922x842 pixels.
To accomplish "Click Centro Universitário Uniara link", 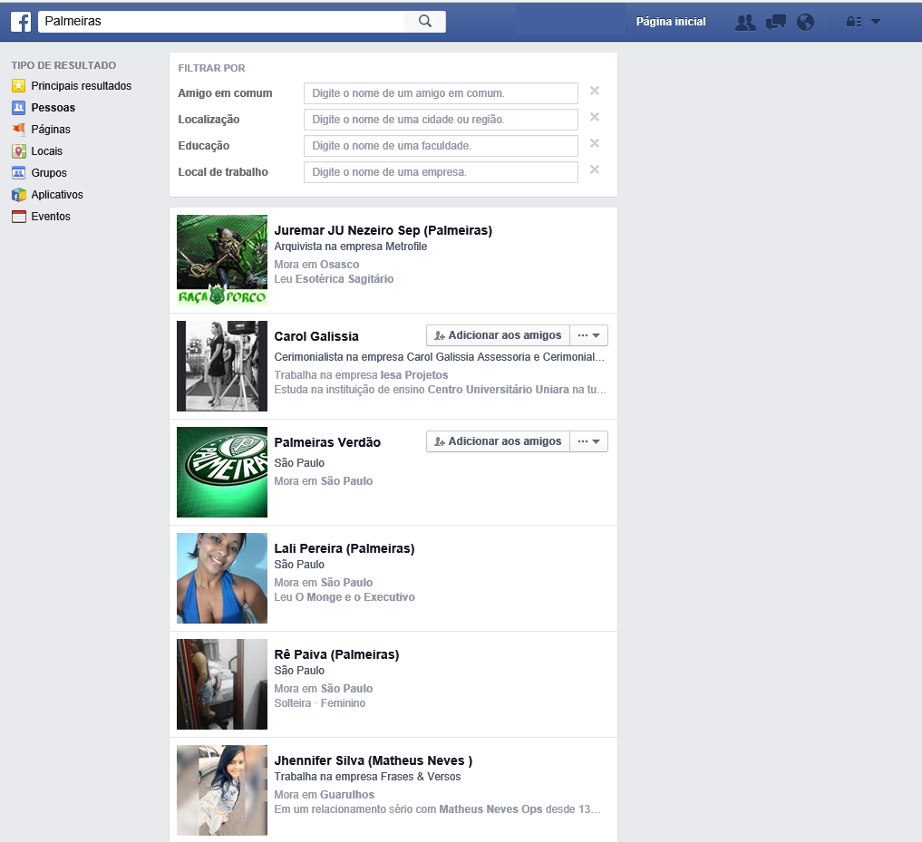I will 499,389.
